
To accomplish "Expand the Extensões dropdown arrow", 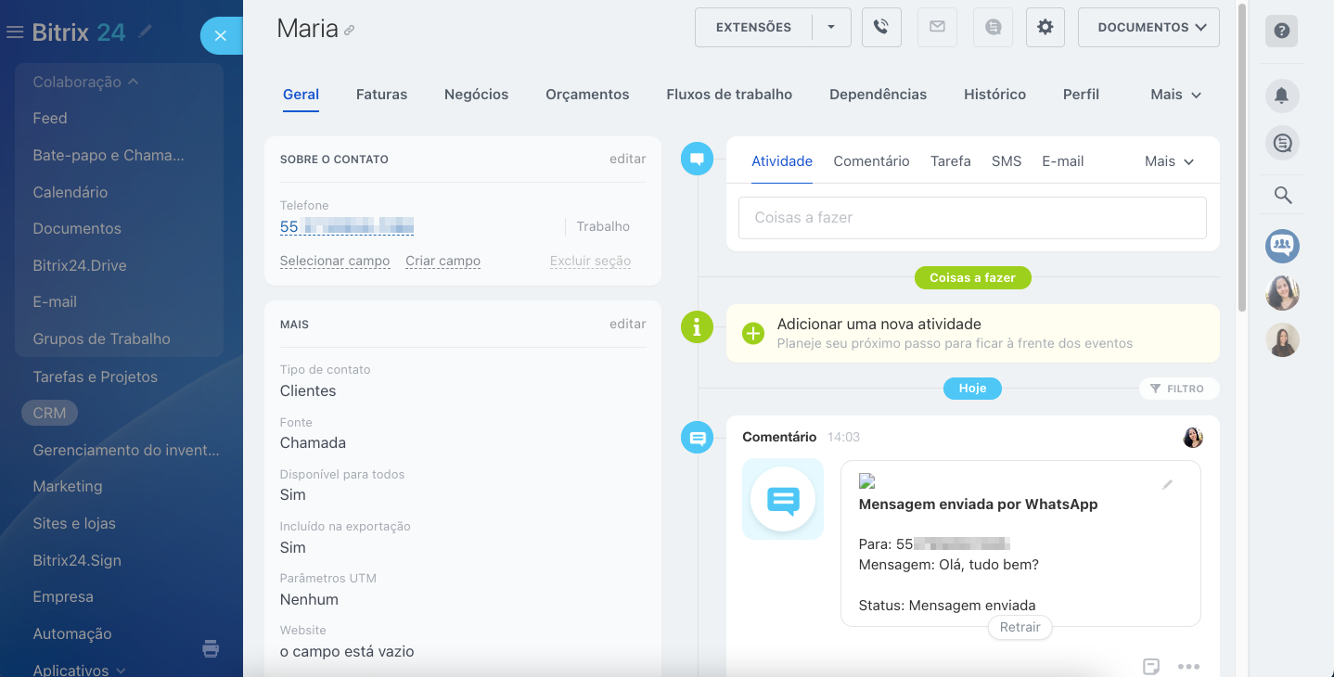I will [x=831, y=28].
